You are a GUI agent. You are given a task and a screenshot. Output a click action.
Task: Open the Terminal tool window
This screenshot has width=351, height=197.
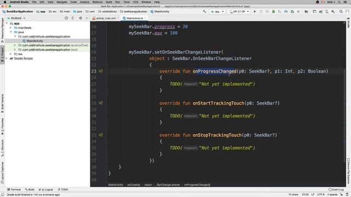pyautogui.click(x=14, y=189)
